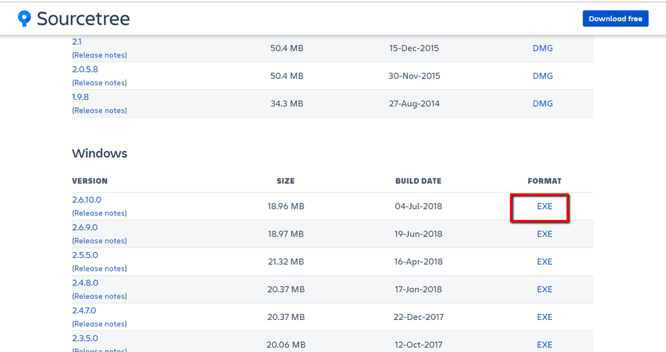Open Windows version 2.4.8.0 link
Screen dimensions: 666x352
point(85,283)
